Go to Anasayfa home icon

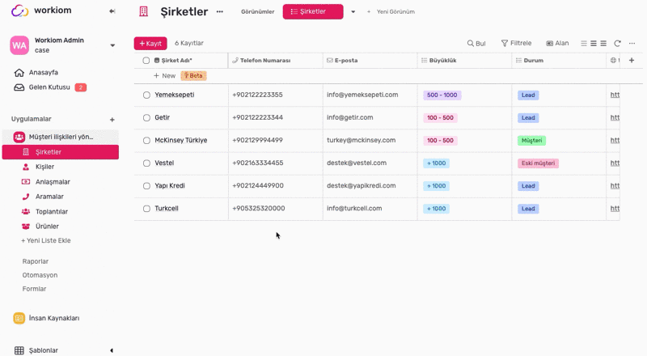19,73
